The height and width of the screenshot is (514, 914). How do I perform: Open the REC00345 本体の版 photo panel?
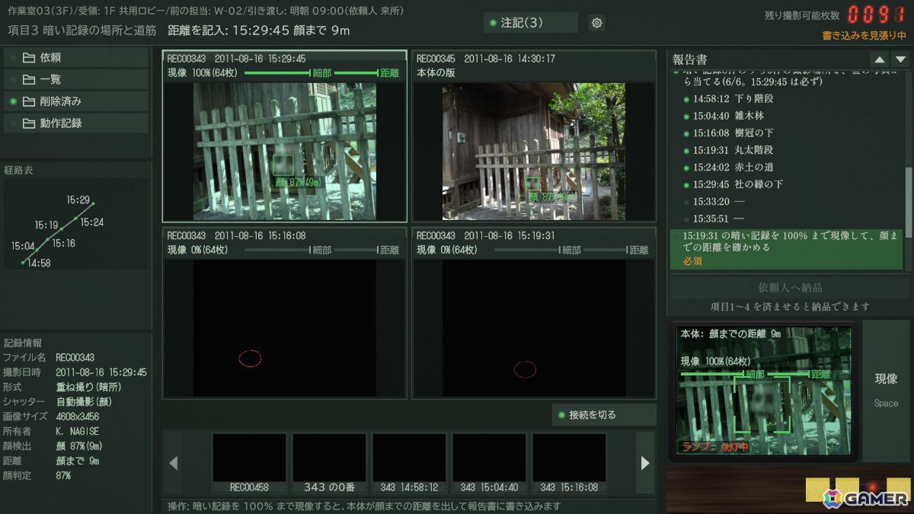[x=534, y=136]
